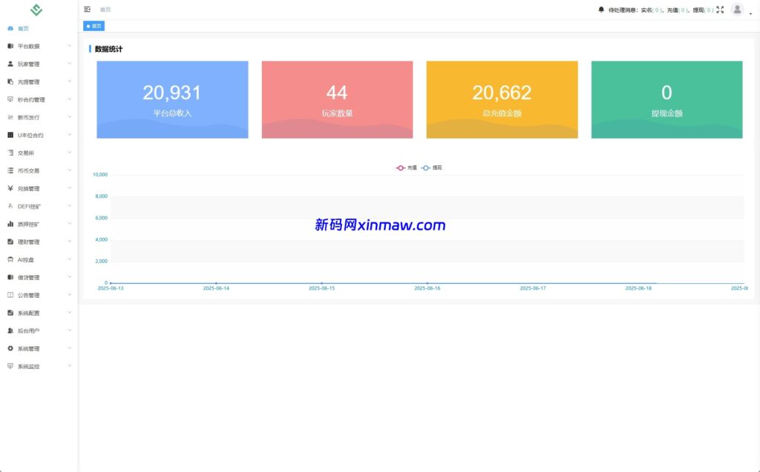
Task: Open the user account dropdown arrow
Action: [x=750, y=13]
